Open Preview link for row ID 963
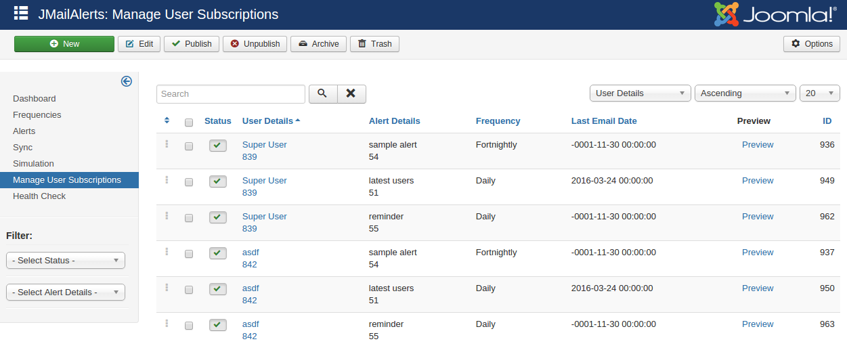This screenshot has width=847, height=348. coord(758,324)
